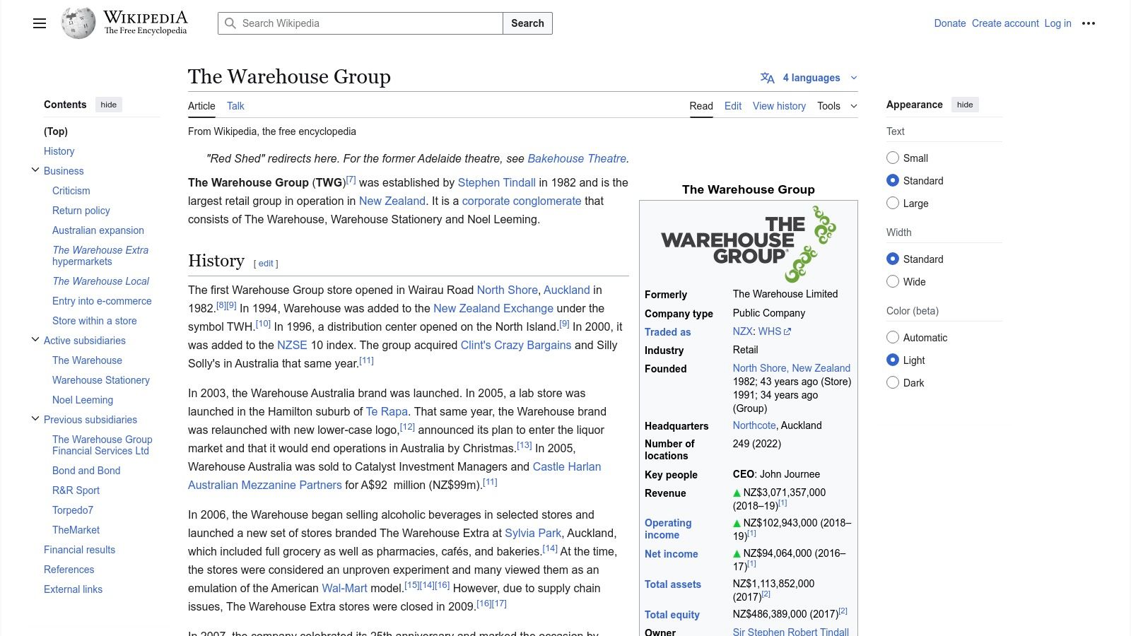Collapse the Business section in contents
Image resolution: width=1131 pixels, height=636 pixels.
tap(35, 170)
